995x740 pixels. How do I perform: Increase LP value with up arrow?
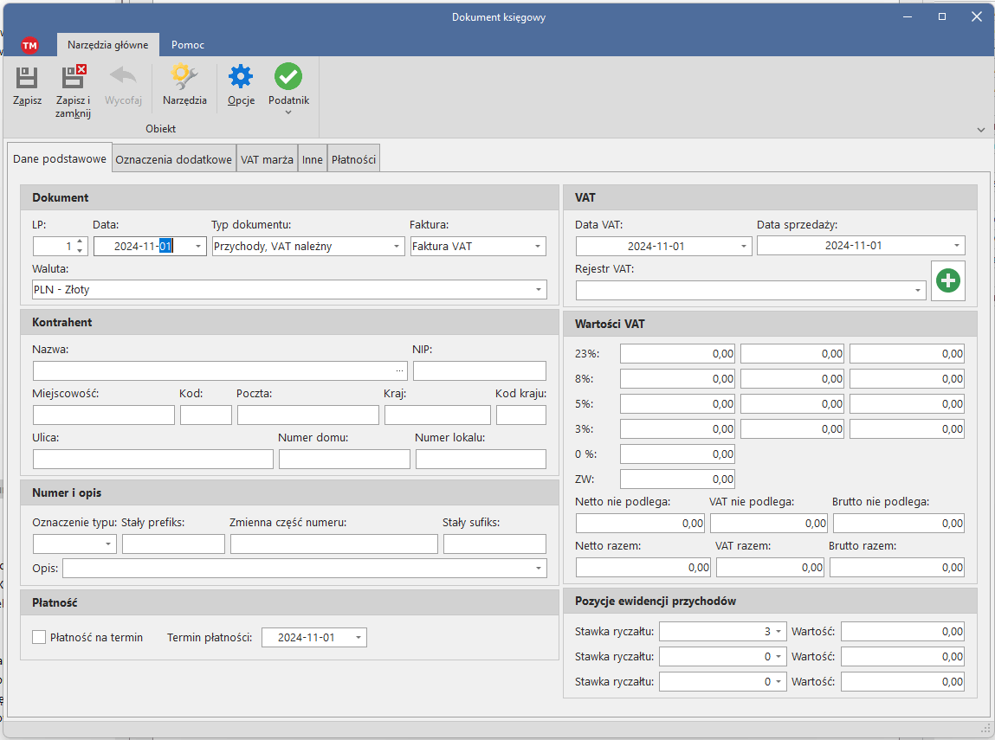(81, 241)
